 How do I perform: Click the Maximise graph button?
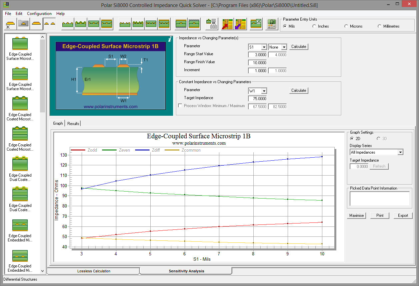(x=356, y=215)
